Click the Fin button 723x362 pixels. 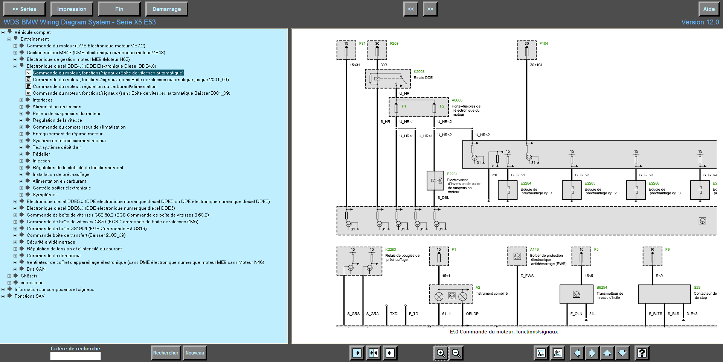(x=119, y=9)
